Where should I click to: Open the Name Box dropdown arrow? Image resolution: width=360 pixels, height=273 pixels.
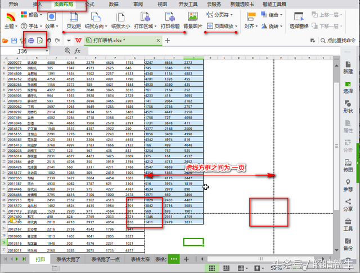[x=47, y=51]
